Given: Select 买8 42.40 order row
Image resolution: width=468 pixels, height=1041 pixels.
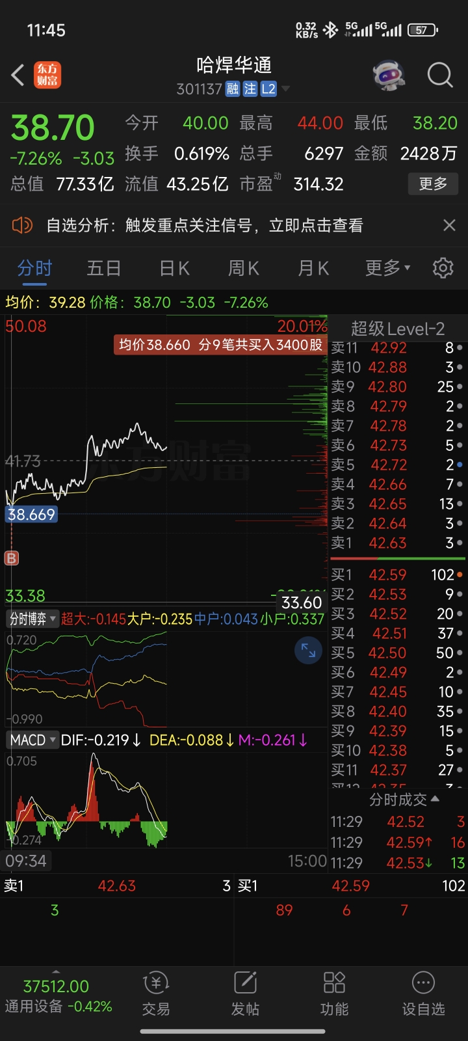Looking at the screenshot, I should point(398,712).
